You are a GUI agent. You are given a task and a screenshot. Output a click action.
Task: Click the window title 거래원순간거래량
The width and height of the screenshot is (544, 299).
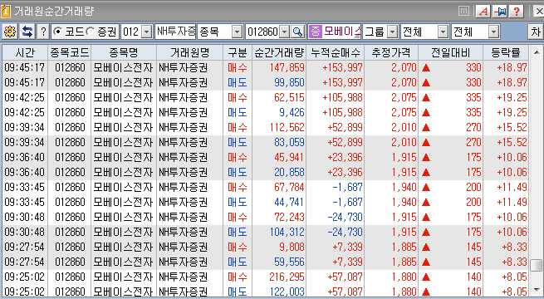coord(54,12)
